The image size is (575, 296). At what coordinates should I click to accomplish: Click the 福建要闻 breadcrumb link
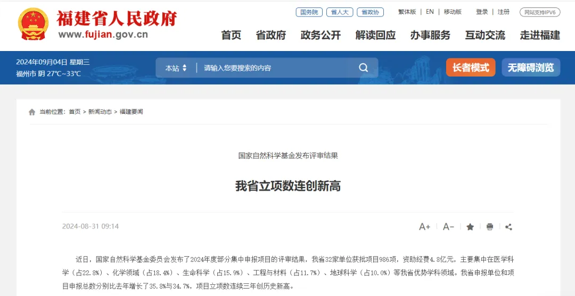point(132,112)
